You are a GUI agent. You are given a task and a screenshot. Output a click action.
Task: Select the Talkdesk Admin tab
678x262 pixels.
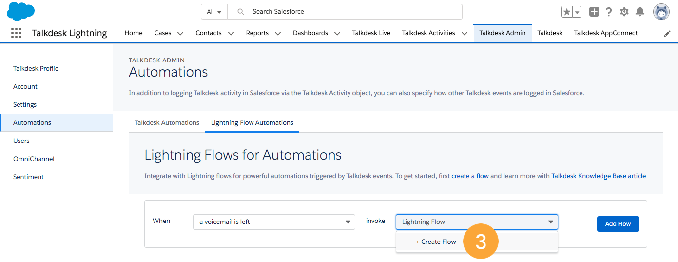pos(503,33)
